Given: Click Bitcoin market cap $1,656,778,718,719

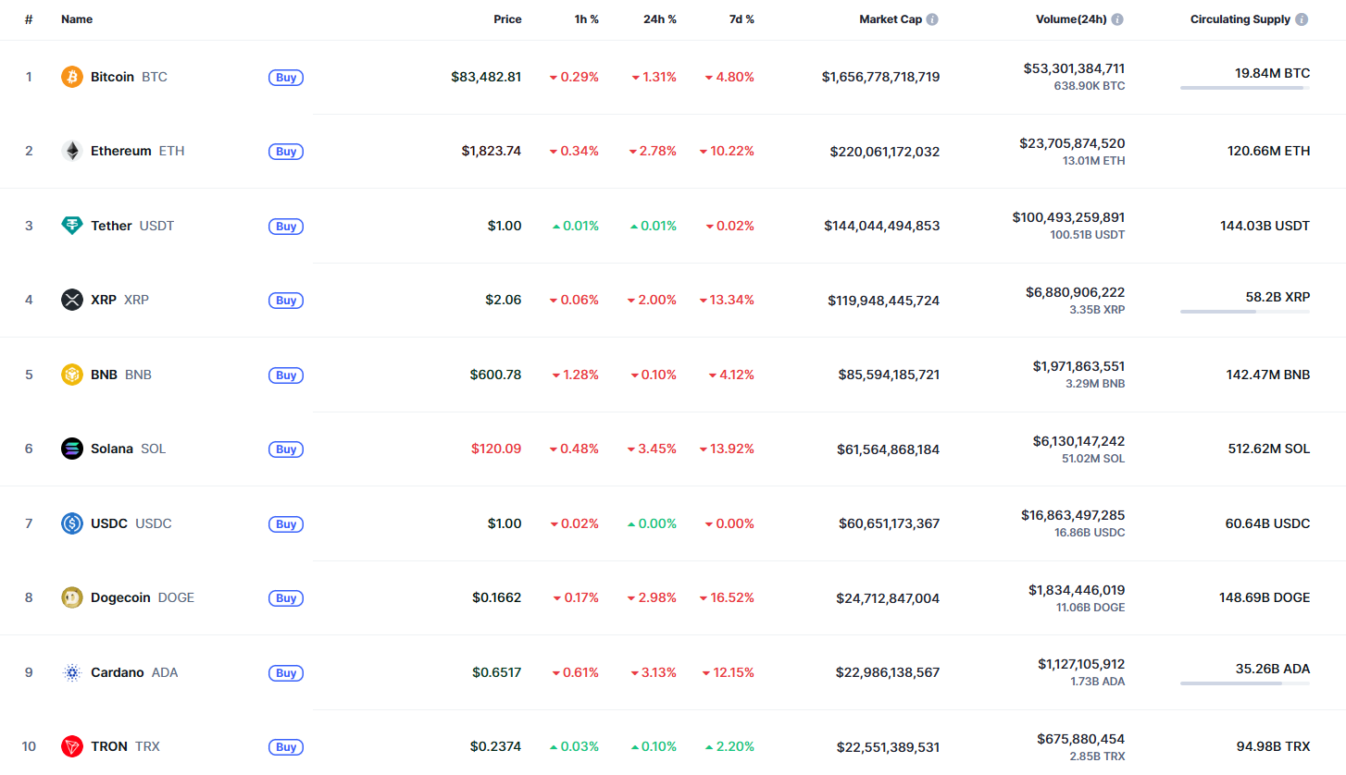Looking at the screenshot, I should pos(880,77).
